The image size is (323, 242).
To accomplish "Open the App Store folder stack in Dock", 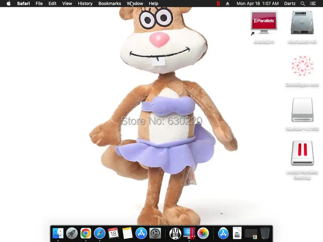I will pos(223,233).
